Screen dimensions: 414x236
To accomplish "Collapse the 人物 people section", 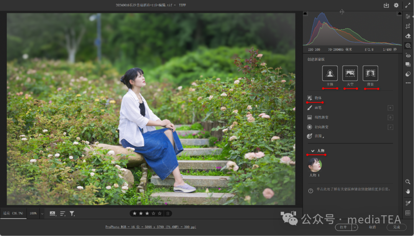I will point(313,151).
